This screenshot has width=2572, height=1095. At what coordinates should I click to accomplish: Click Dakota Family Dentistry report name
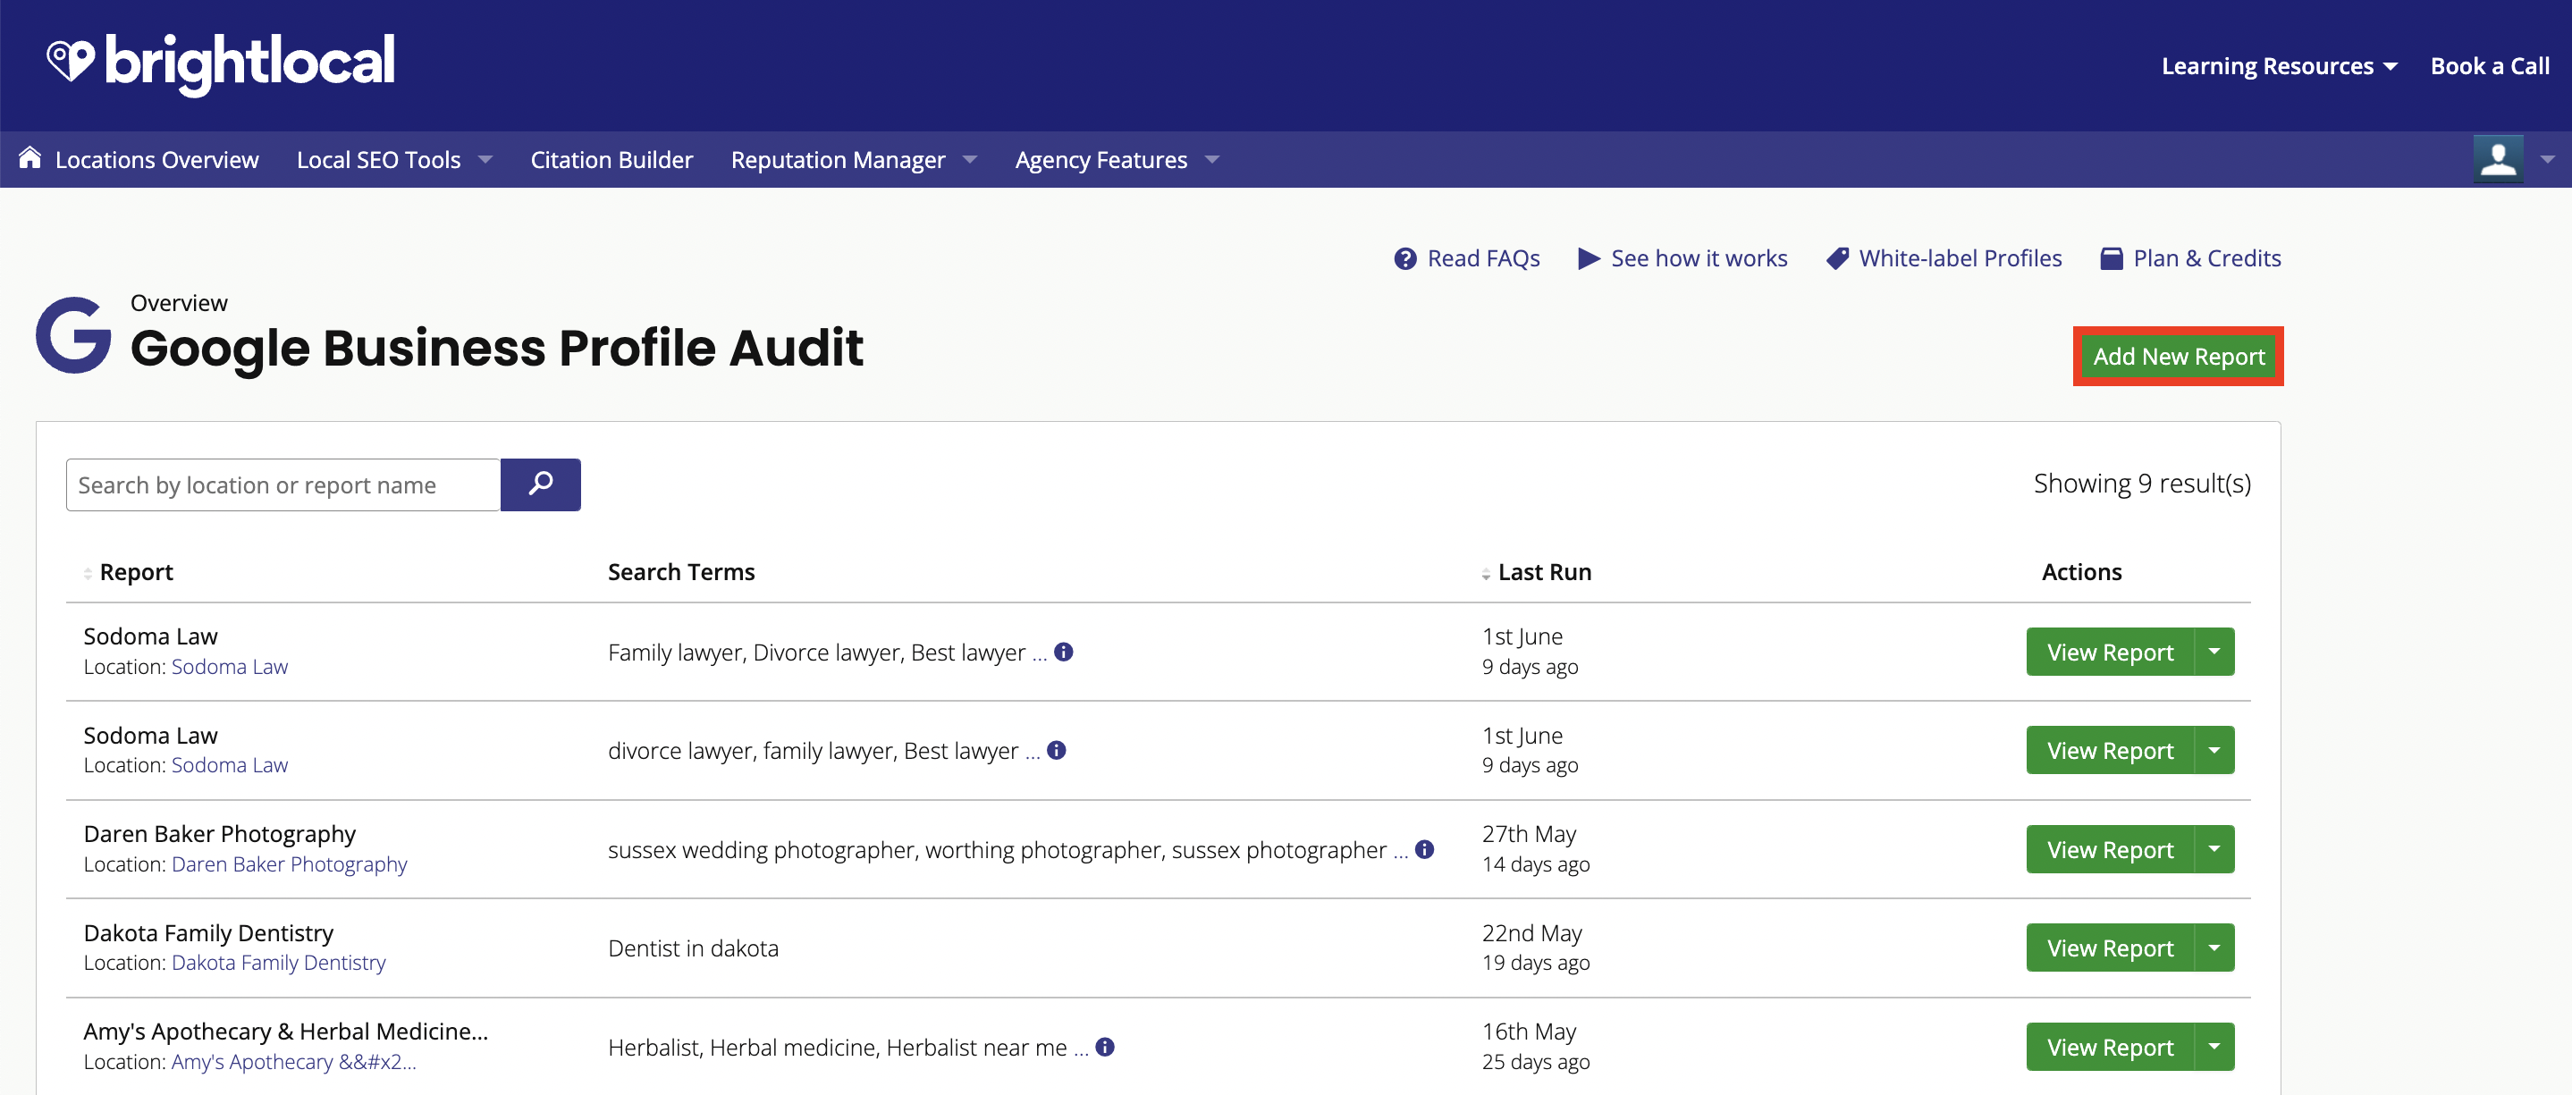[x=208, y=933]
